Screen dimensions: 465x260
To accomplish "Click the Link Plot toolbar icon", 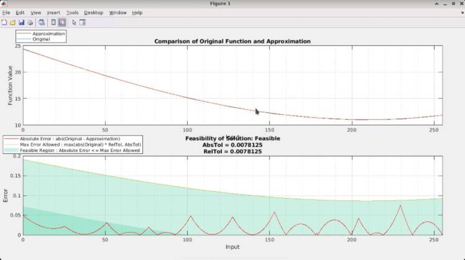I will click(x=42, y=22).
